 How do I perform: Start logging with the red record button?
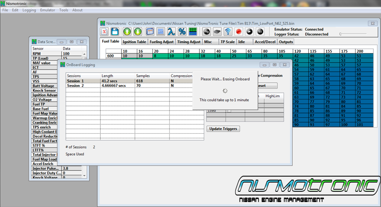point(239,32)
